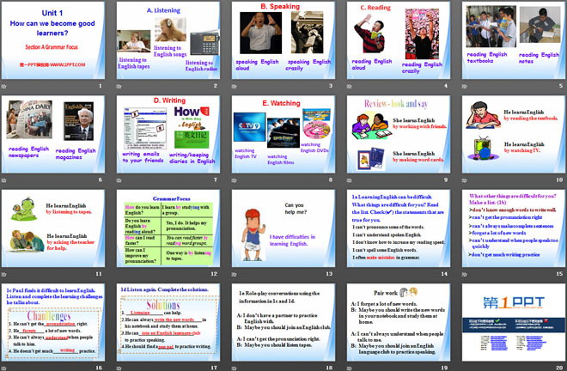The image size is (567, 371).
Task: Click the animation star icon under slide 18
Action: (x=234, y=368)
